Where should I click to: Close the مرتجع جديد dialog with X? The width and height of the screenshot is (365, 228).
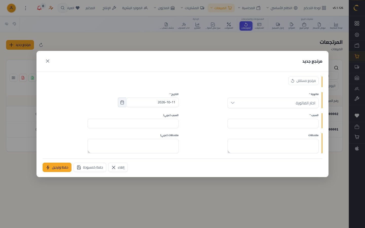48,61
